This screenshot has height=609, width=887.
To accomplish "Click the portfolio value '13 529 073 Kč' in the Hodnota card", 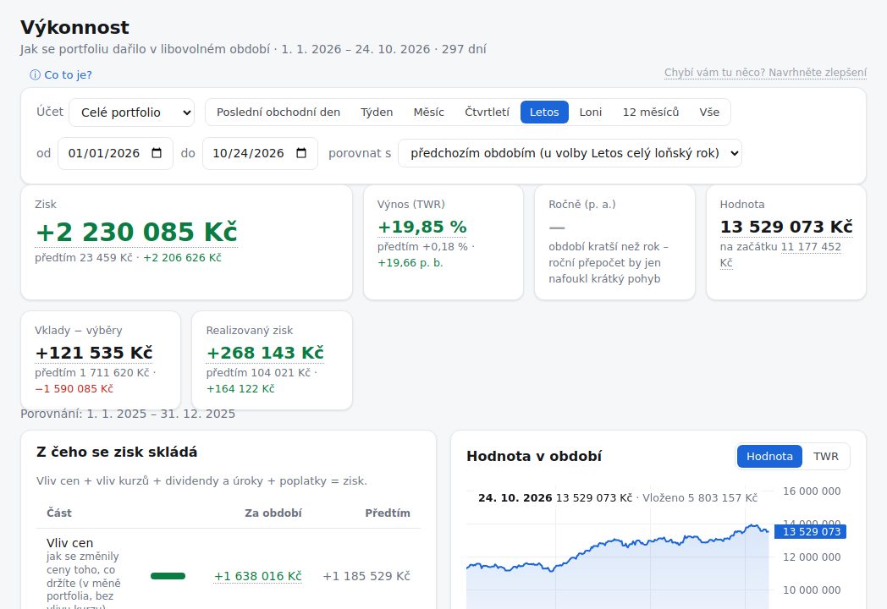I will pyautogui.click(x=786, y=227).
